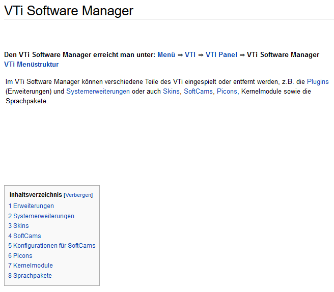The width and height of the screenshot is (334, 292).
Task: Click the VTi Software Manager page heading
Action: [x=69, y=11]
